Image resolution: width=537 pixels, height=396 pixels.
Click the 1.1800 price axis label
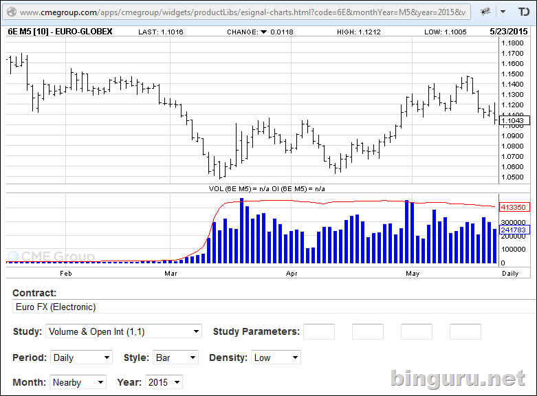(x=512, y=43)
